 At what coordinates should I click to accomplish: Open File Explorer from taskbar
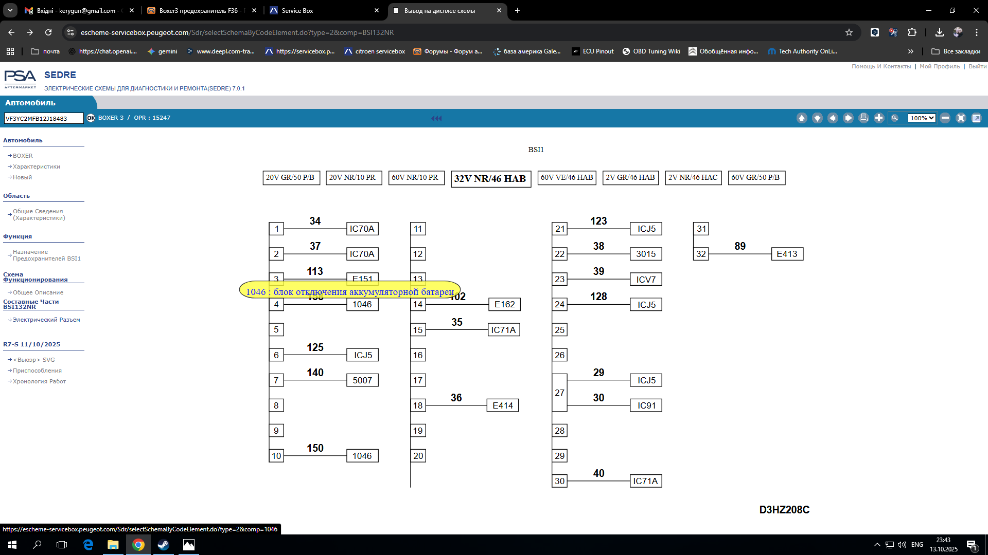[113, 545]
